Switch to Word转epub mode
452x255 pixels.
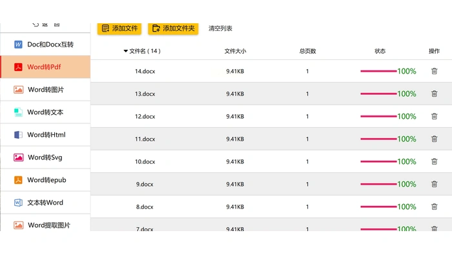point(45,180)
